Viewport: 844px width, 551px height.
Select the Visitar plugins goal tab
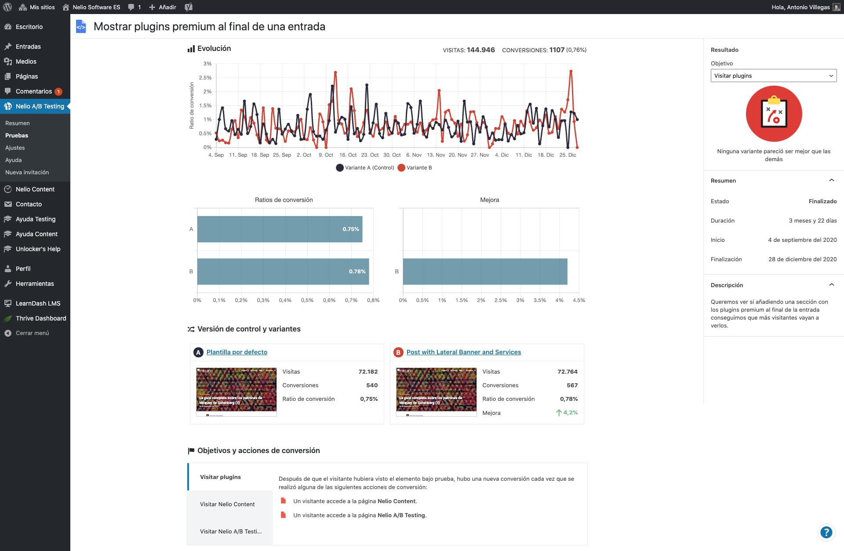point(231,477)
